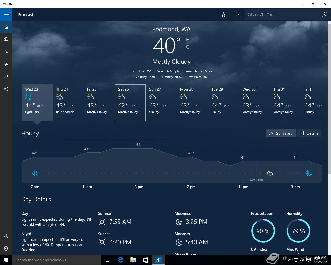Image resolution: width=331 pixels, height=265 pixels.
Task: Launch Microsoft Edge from taskbar
Action: (121, 260)
